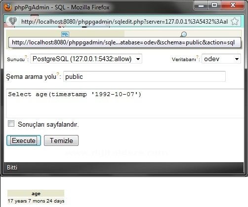Image resolution: width=248 pixels, height=207 pixels.
Task: Click the PostgreSQL elephant site icon
Action: click(13, 21)
